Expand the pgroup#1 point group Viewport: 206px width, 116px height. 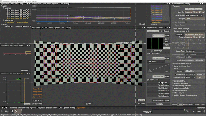[x=5, y=22]
